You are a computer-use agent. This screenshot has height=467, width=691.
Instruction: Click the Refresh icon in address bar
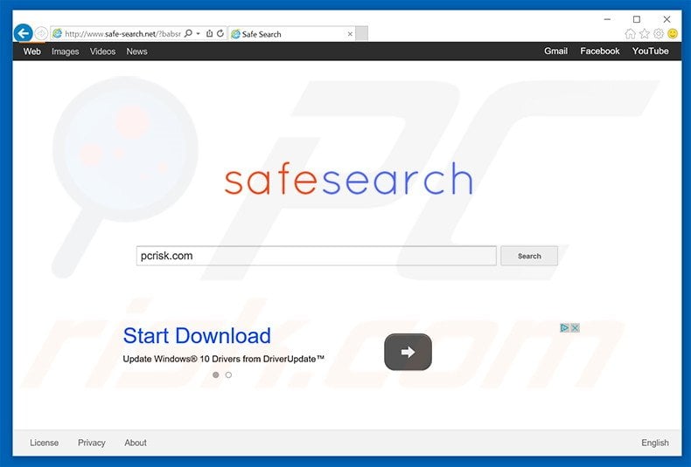click(x=220, y=33)
